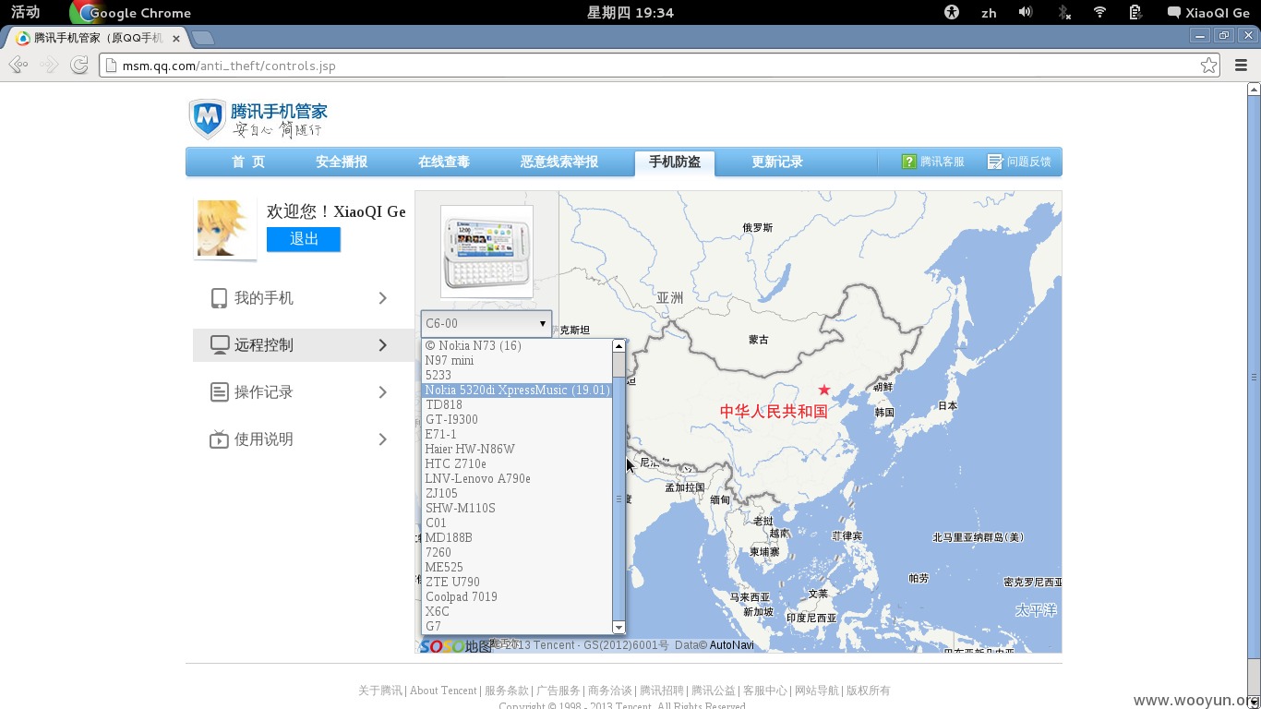Click the Chrome forward arrow
This screenshot has height=709, width=1261.
[50, 65]
